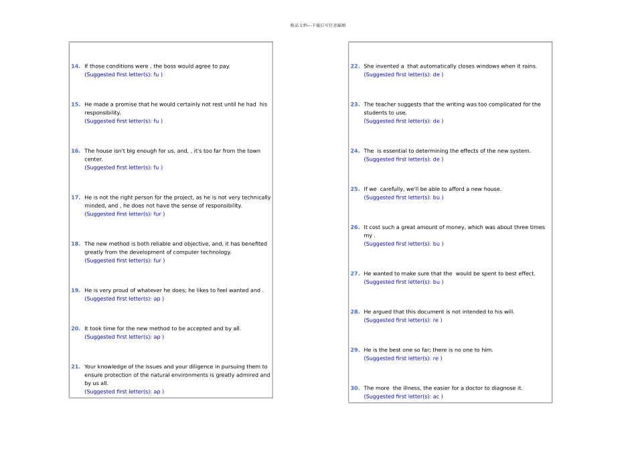Image resolution: width=636 pixels, height=450 pixels.
Task: Click question number 14
Action: [76, 66]
